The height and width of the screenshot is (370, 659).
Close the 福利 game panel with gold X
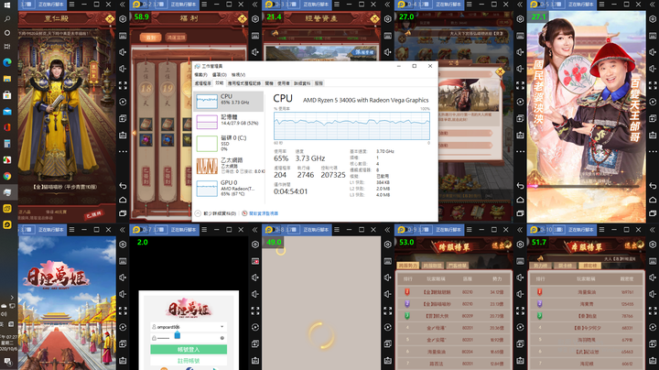point(242,18)
